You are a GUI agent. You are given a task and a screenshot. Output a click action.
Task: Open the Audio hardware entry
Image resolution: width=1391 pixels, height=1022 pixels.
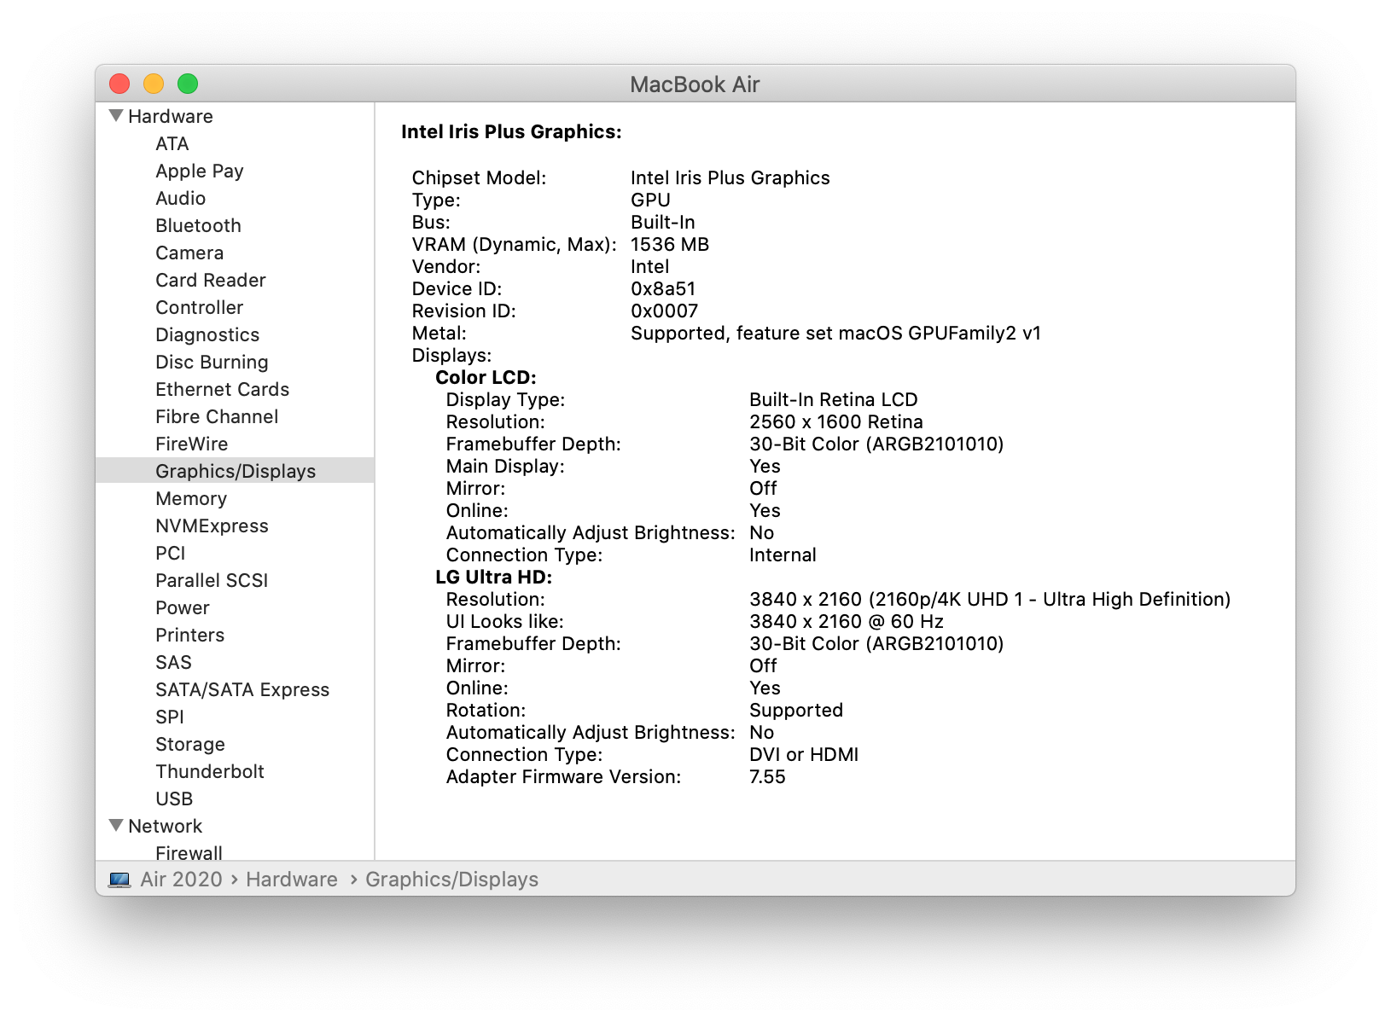coord(180,198)
